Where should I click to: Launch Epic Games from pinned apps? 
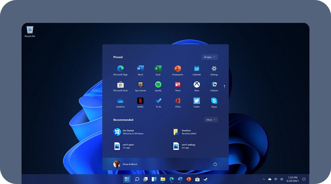point(140,86)
